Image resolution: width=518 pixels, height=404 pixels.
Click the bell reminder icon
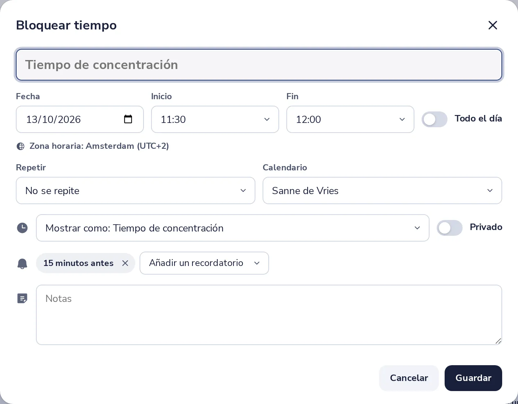[22, 263]
